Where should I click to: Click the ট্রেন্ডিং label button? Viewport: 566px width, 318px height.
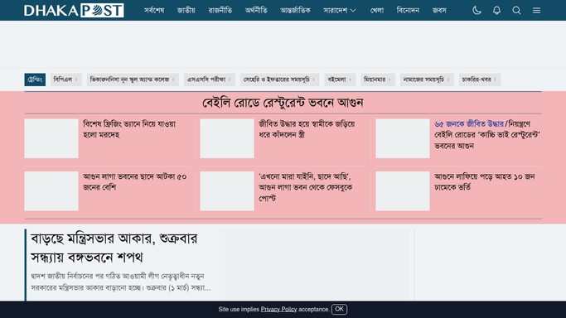point(35,79)
